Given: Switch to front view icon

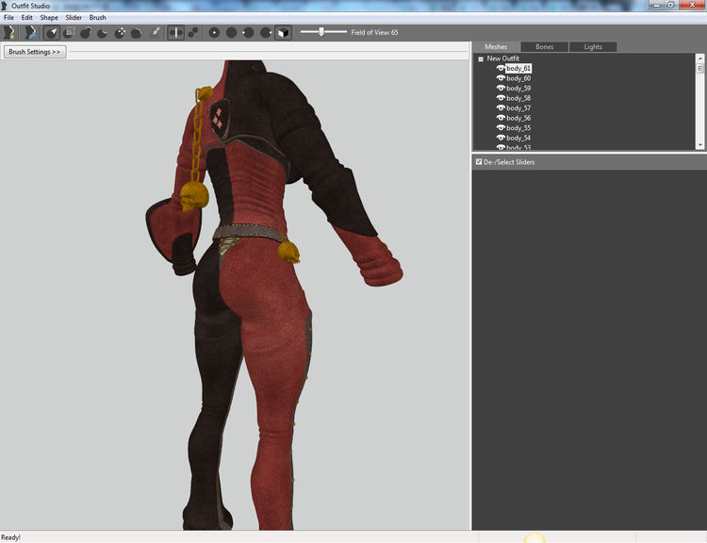Looking at the screenshot, I should [x=214, y=32].
